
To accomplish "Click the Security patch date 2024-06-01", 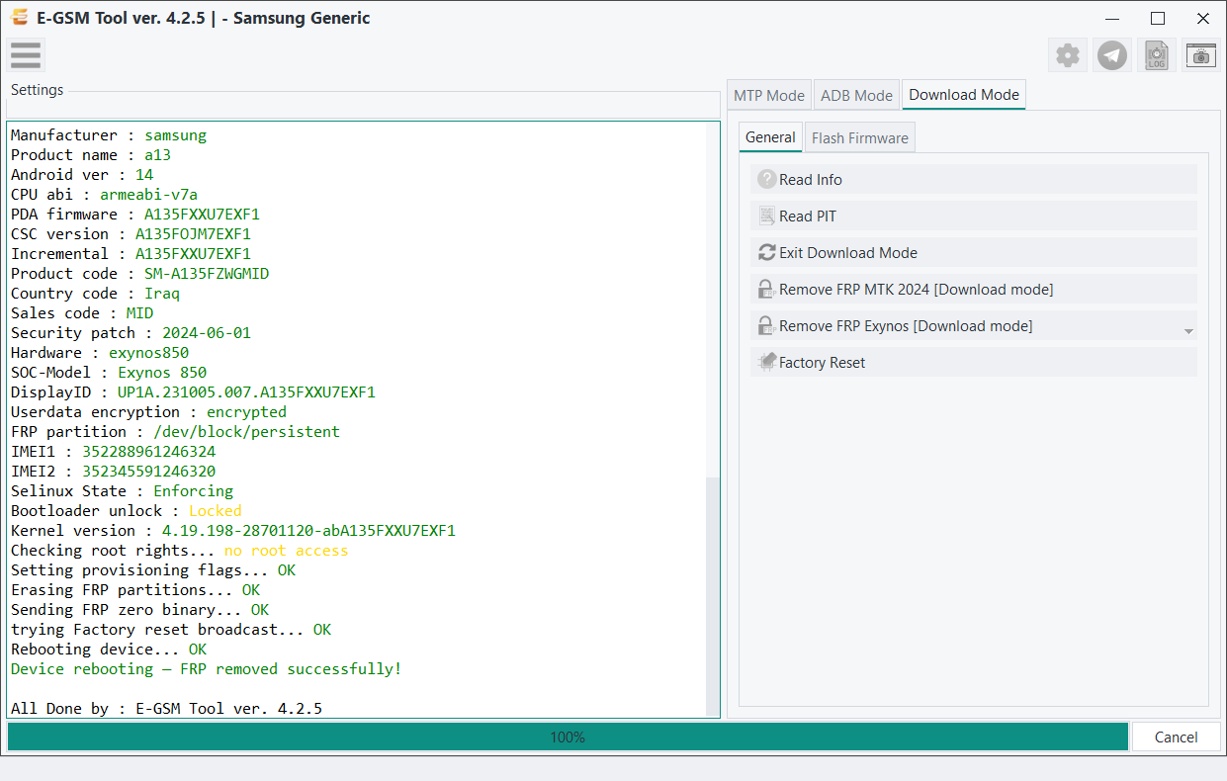I will 207,333.
